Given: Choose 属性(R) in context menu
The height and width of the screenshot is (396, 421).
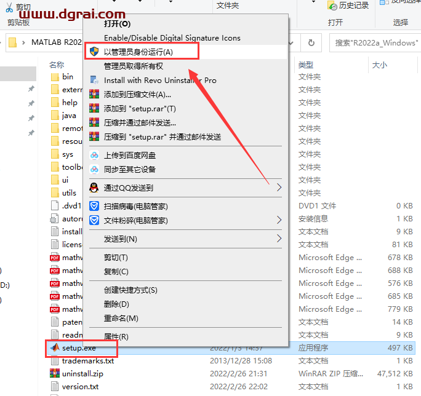Looking at the screenshot, I should coord(116,336).
